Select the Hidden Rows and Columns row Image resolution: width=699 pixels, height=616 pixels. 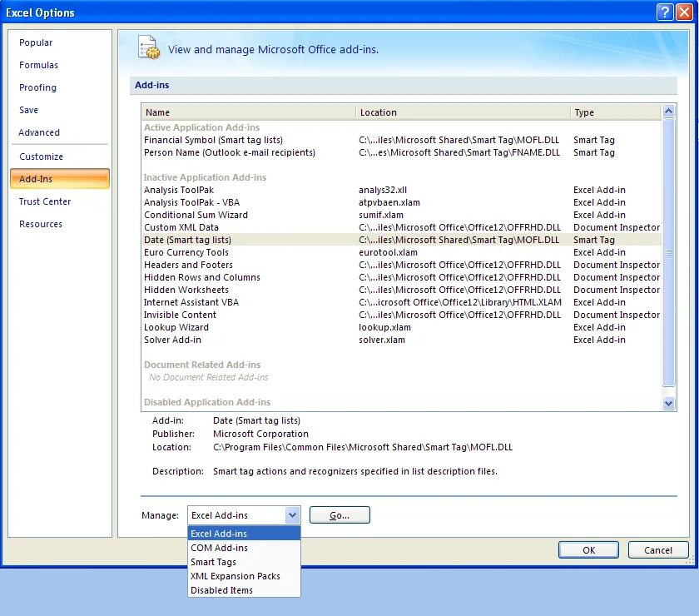pyautogui.click(x=402, y=277)
